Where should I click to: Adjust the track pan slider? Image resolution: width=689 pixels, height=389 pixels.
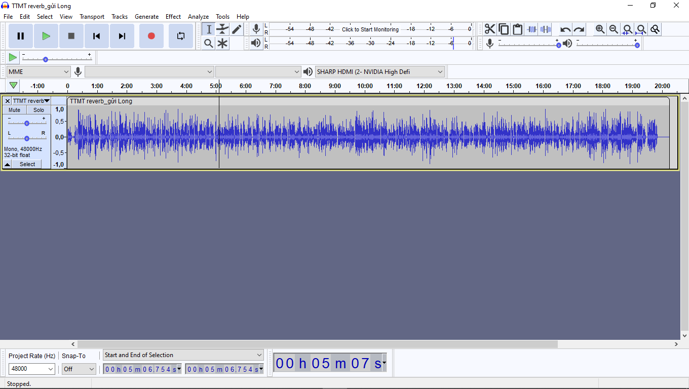pyautogui.click(x=27, y=137)
